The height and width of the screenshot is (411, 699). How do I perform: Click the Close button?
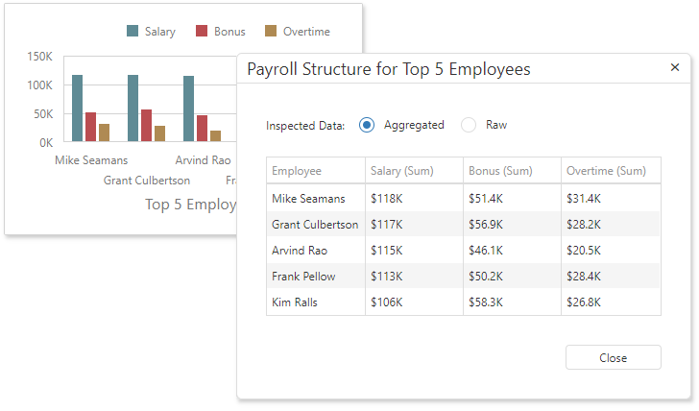pyautogui.click(x=613, y=357)
